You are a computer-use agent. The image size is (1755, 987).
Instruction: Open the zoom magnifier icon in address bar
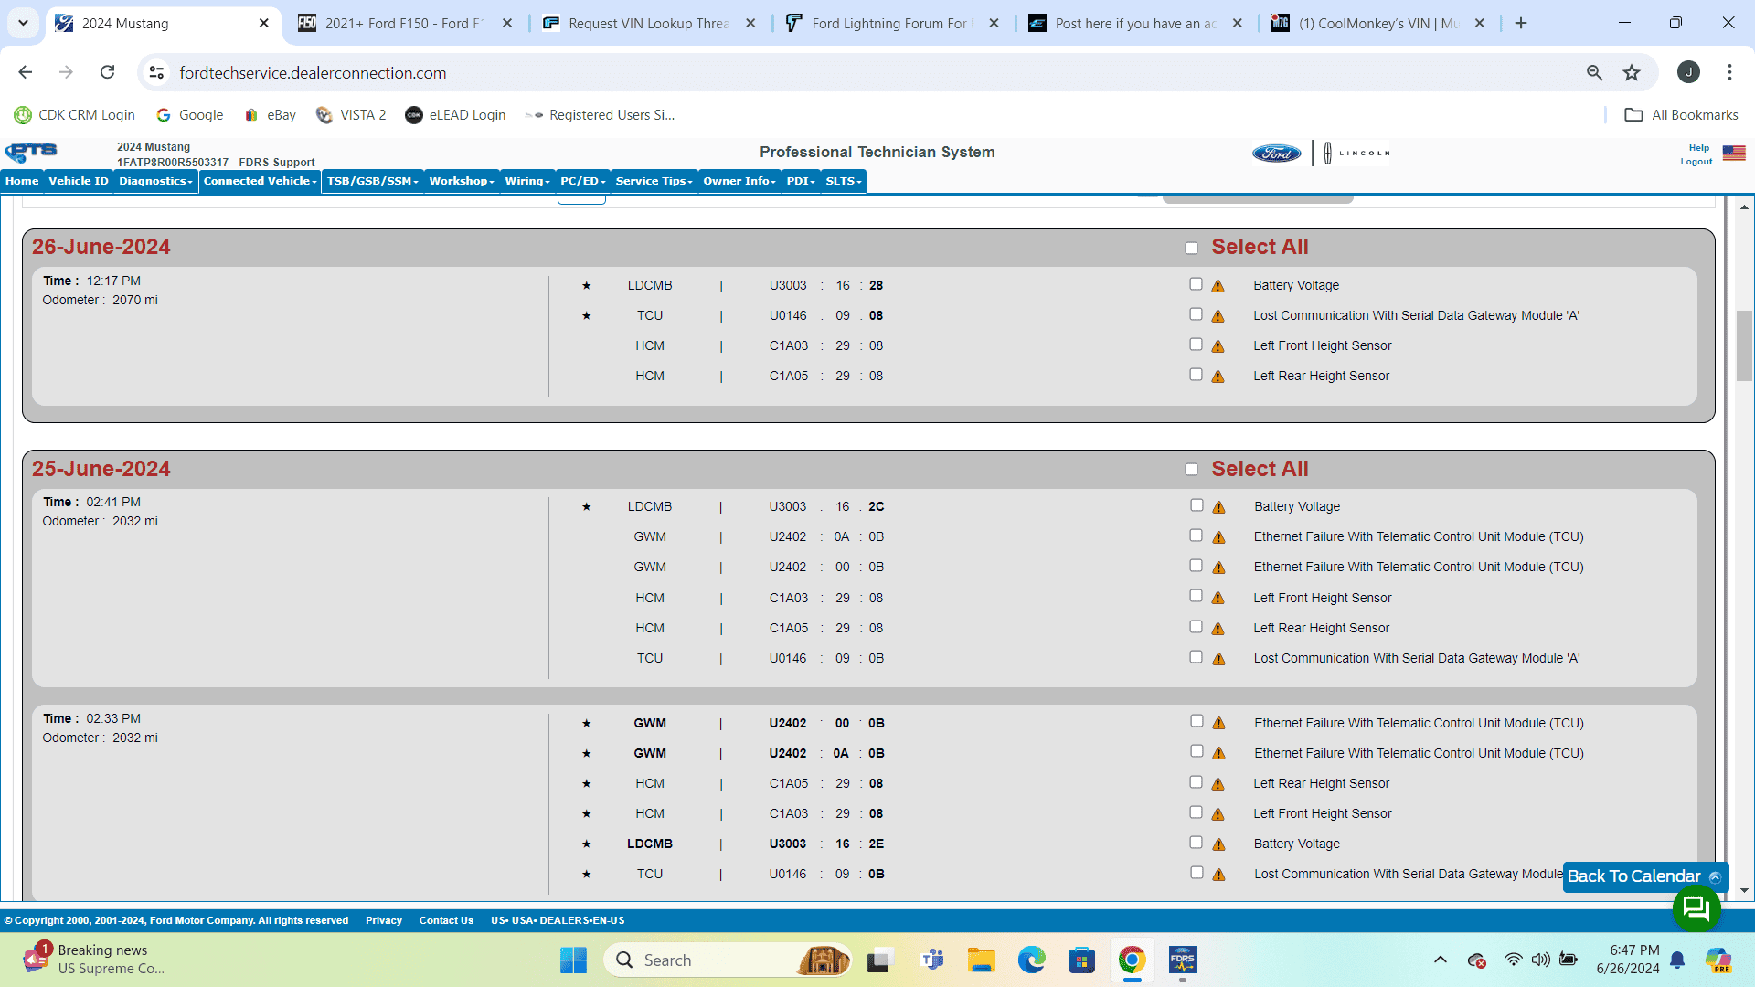coord(1594,72)
